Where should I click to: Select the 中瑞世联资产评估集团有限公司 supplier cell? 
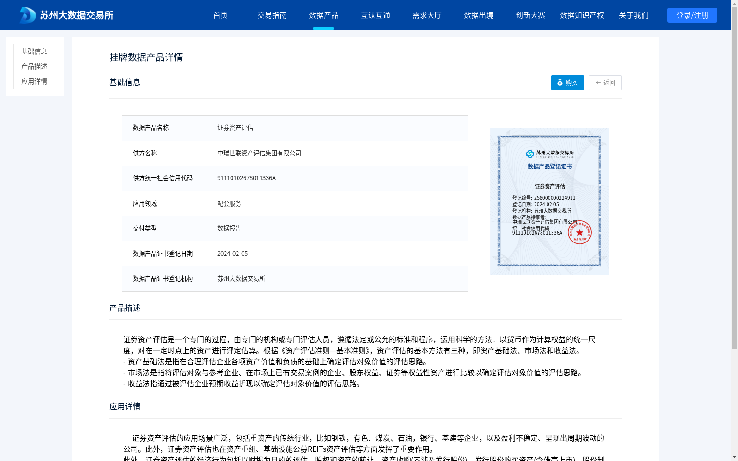[339, 153]
